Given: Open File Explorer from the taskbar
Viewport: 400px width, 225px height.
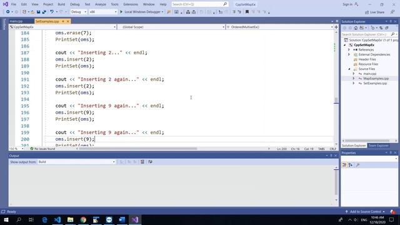Looking at the screenshot, I should [x=71, y=219].
